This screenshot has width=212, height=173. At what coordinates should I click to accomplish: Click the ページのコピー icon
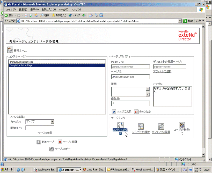click(52, 149)
